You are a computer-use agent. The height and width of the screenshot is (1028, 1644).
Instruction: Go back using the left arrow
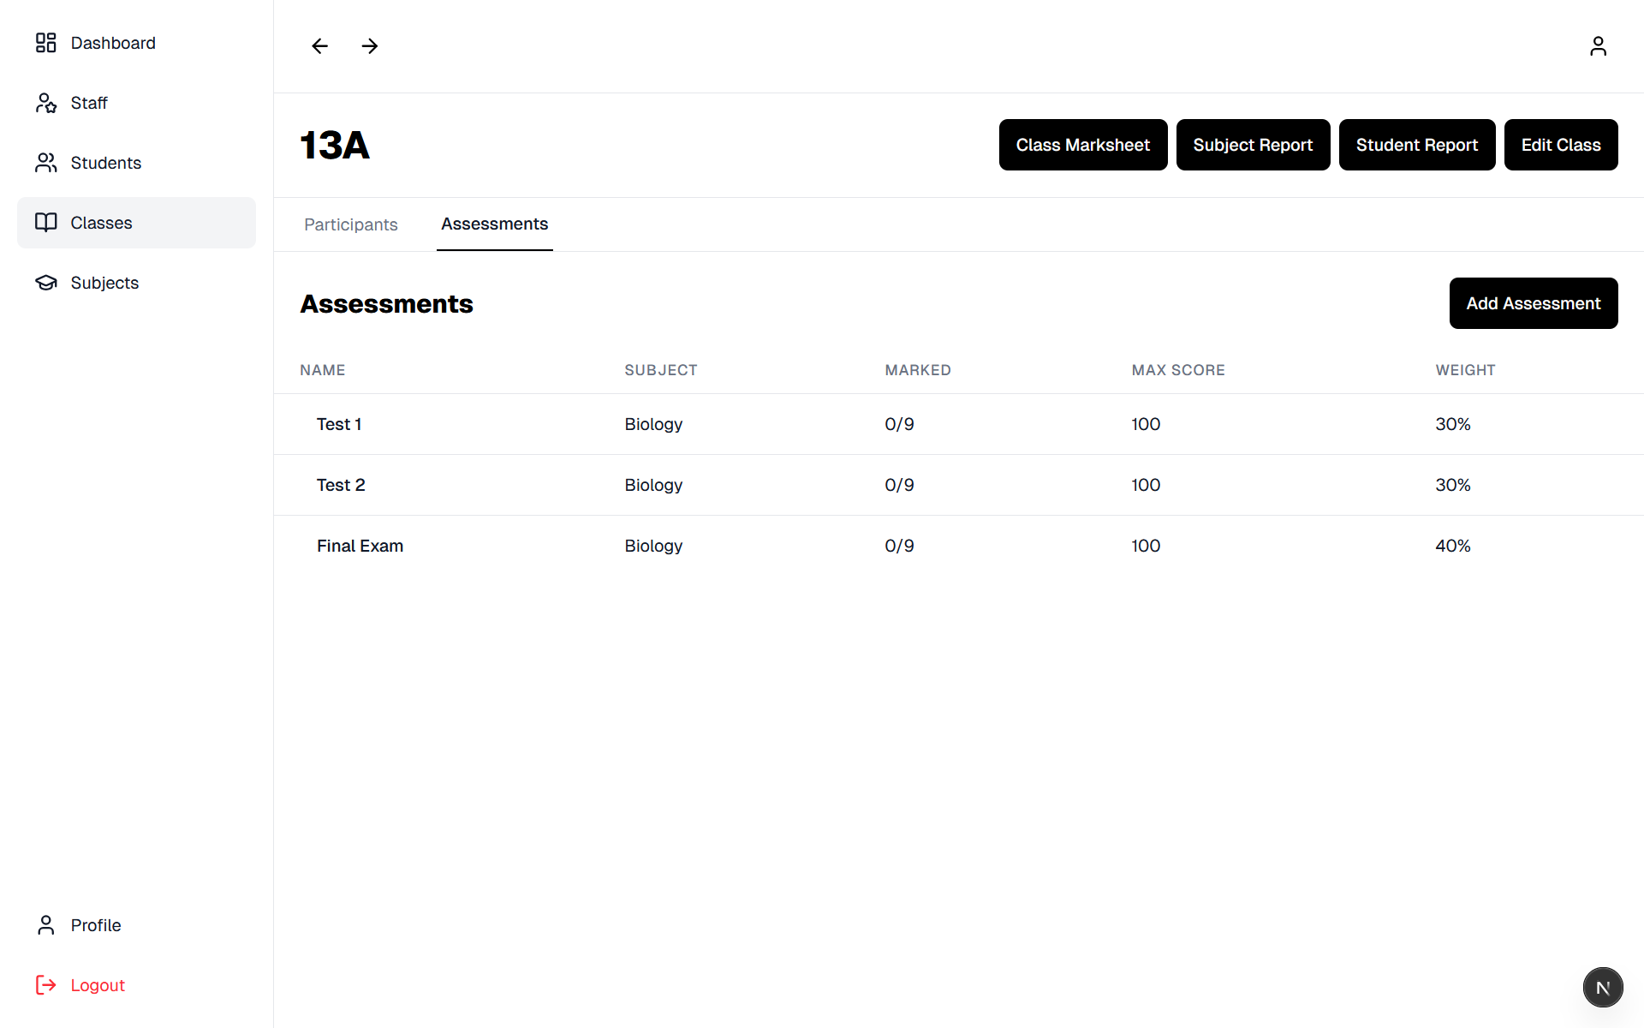click(x=320, y=46)
